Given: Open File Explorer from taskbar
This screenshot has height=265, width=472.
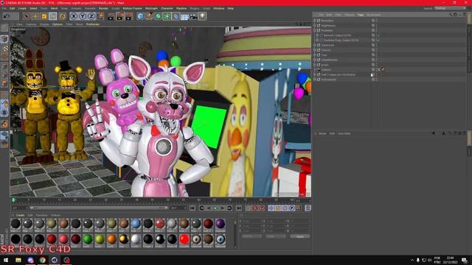Looking at the screenshot, I should pos(18,260).
